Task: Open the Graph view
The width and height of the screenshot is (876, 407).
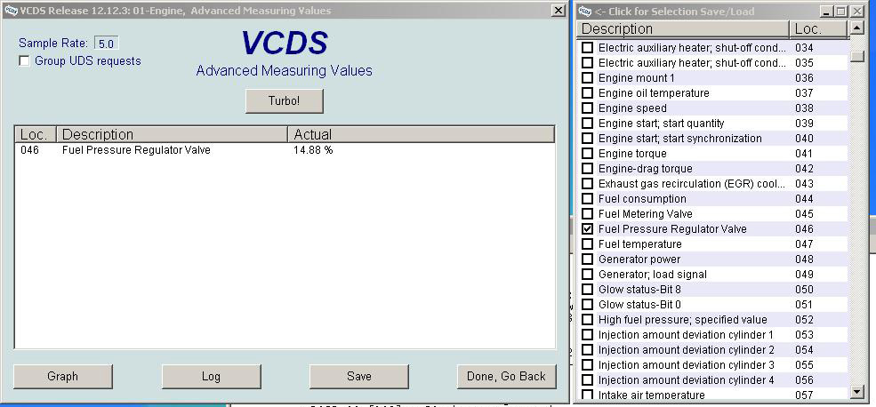Action: pos(62,376)
